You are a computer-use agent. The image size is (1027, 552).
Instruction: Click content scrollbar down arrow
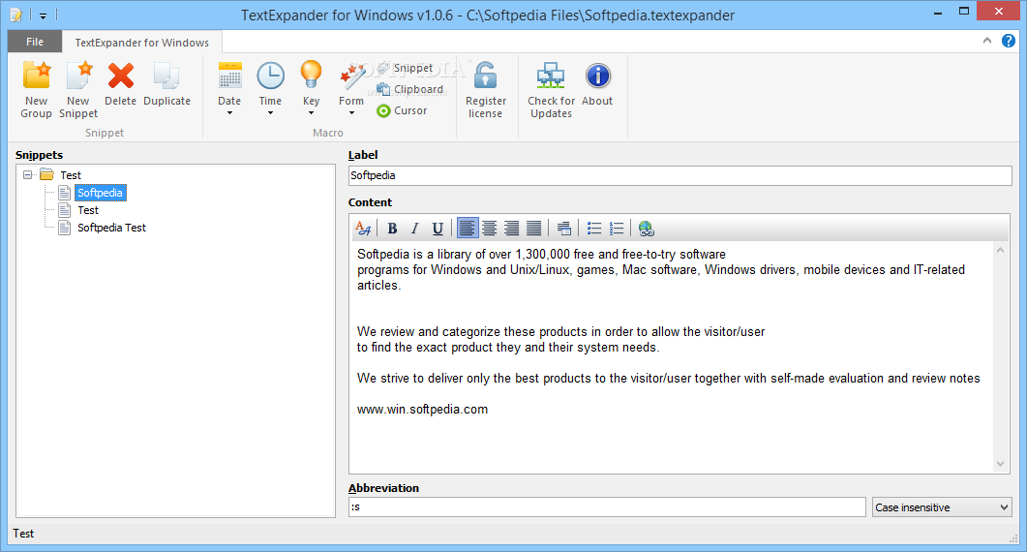point(1000,464)
